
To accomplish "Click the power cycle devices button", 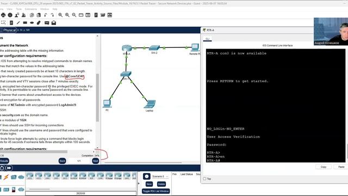I will click(x=2, y=168).
